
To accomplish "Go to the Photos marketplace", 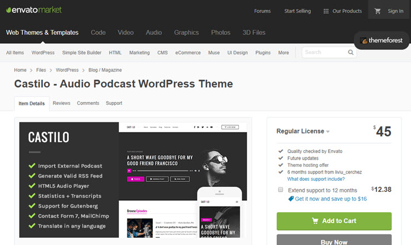I will pyautogui.click(x=220, y=32).
